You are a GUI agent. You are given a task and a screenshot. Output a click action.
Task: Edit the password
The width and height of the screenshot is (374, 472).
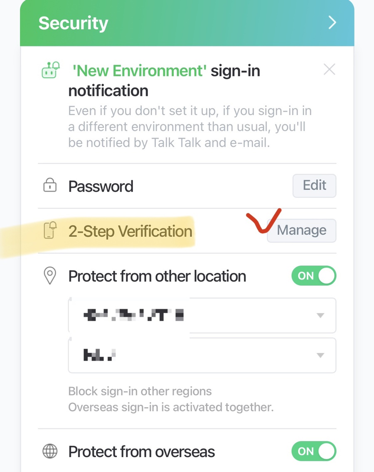[315, 186]
